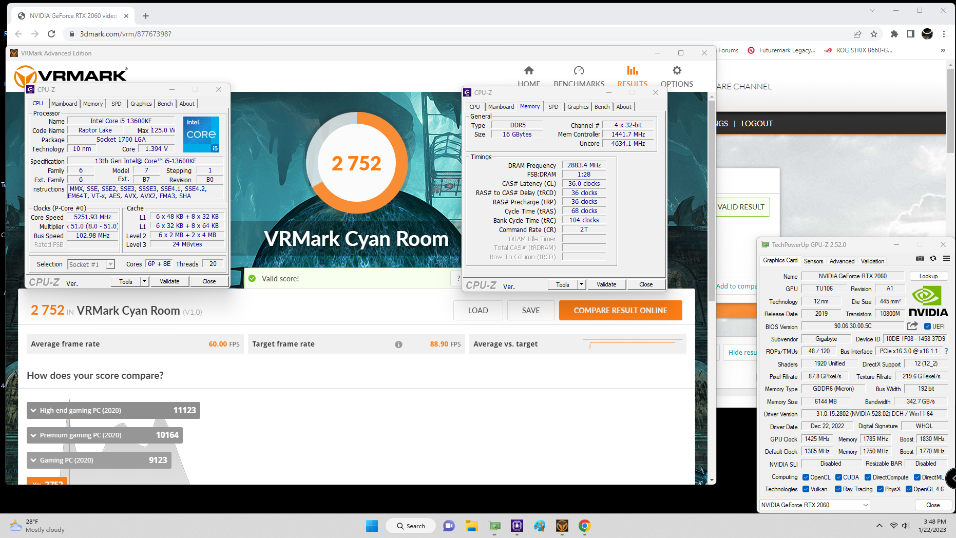
Task: Share this page from the address bar
Action: point(857,34)
